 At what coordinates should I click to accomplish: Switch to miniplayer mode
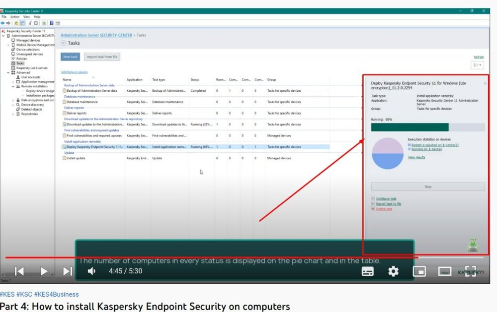click(x=419, y=271)
